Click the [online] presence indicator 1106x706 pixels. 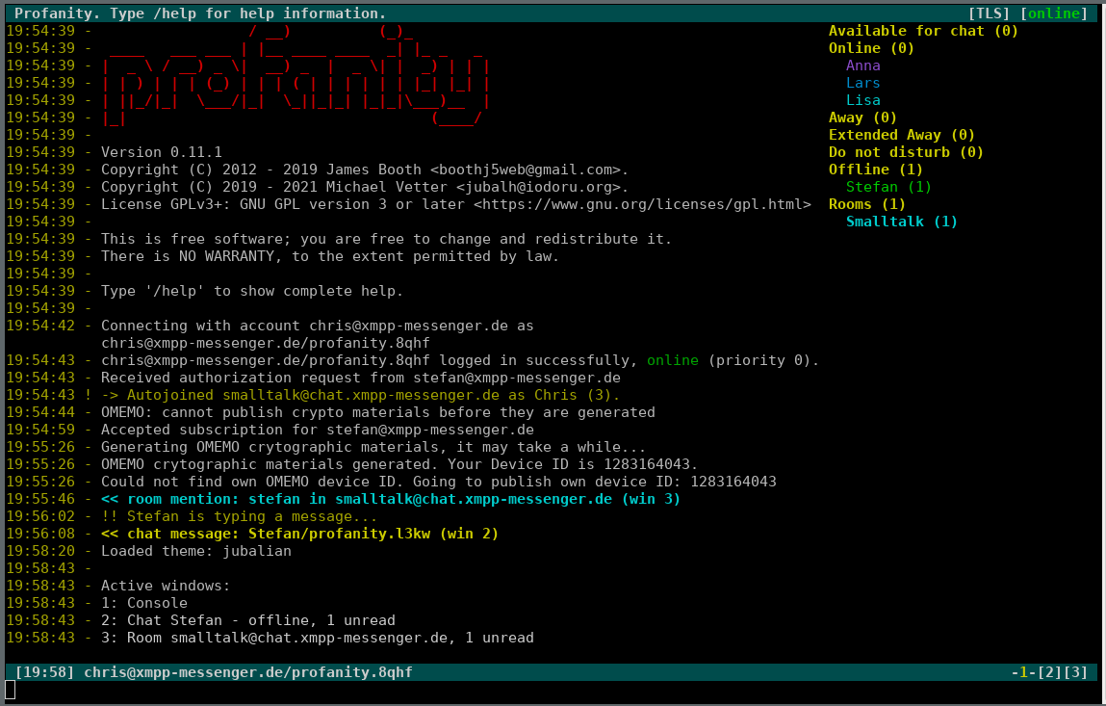pyautogui.click(x=1053, y=13)
